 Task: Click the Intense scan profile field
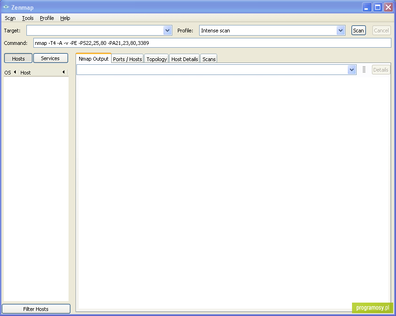[x=268, y=31]
